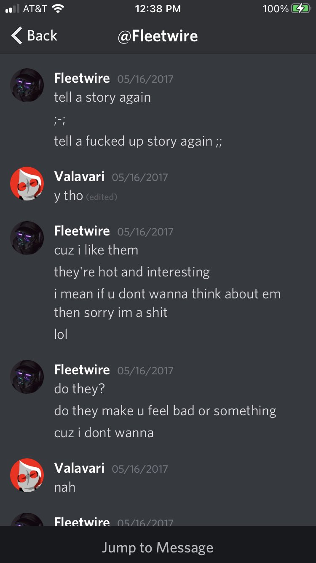The image size is (316, 563).
Task: Tap the 12:38 PM clock in status bar
Action: click(x=158, y=9)
